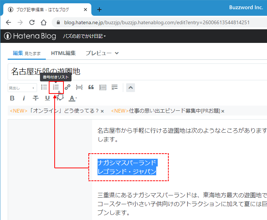Apply blockquote with the quote icon
This screenshot has width=267, height=220.
[x=91, y=87]
